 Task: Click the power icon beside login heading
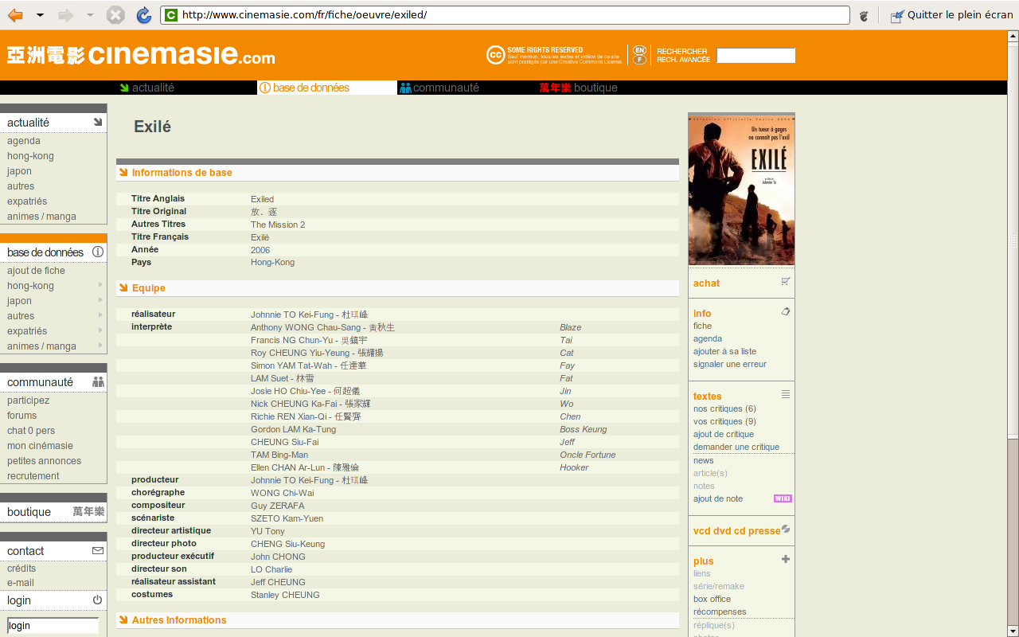[98, 600]
